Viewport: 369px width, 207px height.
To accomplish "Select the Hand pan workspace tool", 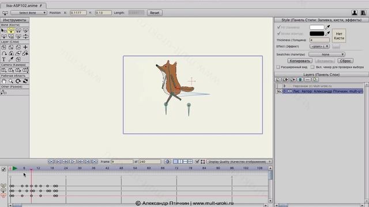I will click(4, 81).
